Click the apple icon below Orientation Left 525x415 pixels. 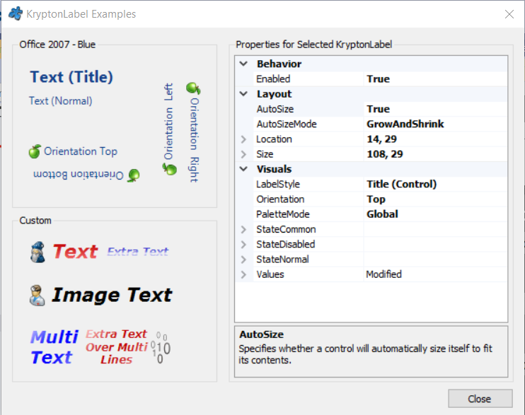169,169
